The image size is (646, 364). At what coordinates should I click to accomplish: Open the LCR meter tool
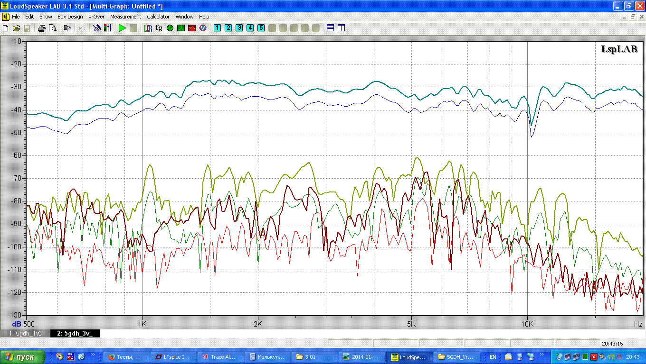148,28
